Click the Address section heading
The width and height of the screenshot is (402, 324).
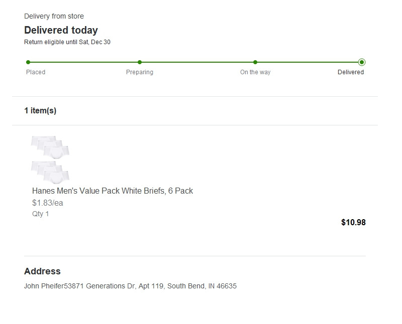point(42,271)
